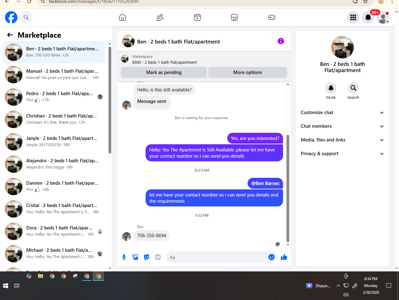
Task: Show hidden system tray icons chevron
Action: pyautogui.click(x=338, y=286)
